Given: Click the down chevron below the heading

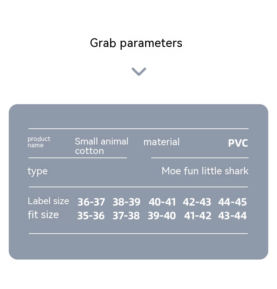Looking at the screenshot, I should [x=139, y=72].
